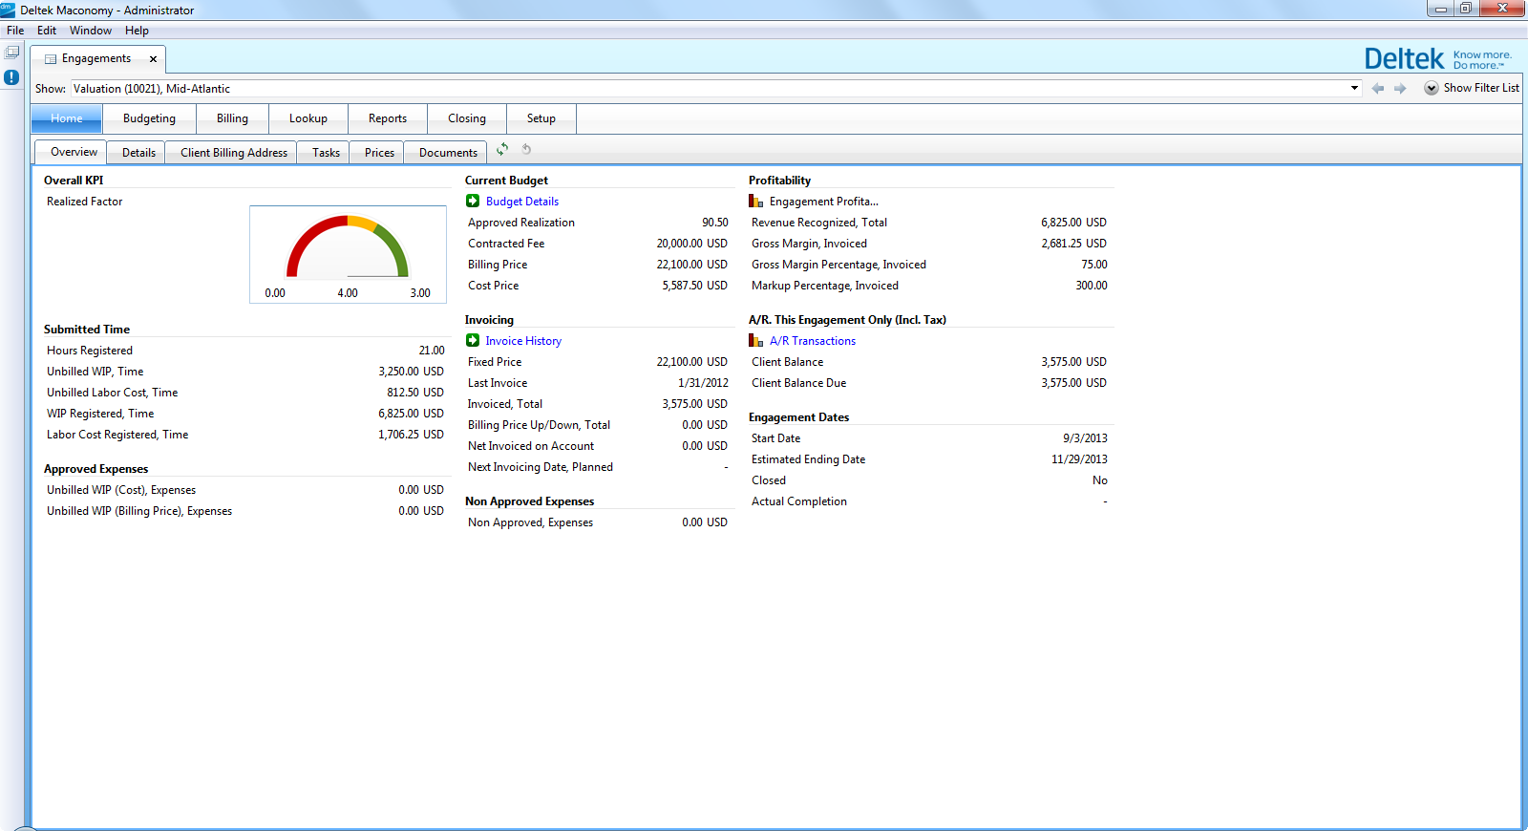The height and width of the screenshot is (831, 1528).
Task: Follow the Invoice History link
Action: click(523, 341)
